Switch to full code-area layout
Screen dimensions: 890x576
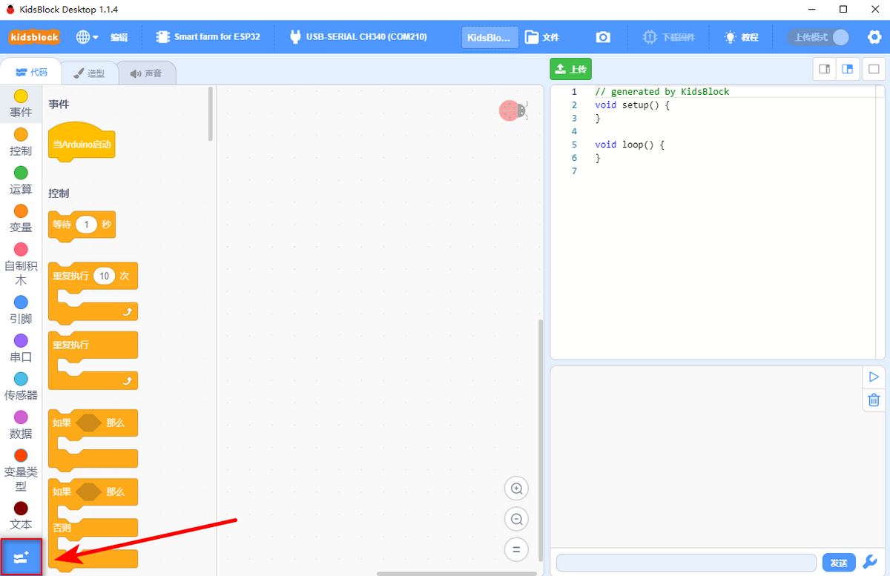click(x=874, y=69)
